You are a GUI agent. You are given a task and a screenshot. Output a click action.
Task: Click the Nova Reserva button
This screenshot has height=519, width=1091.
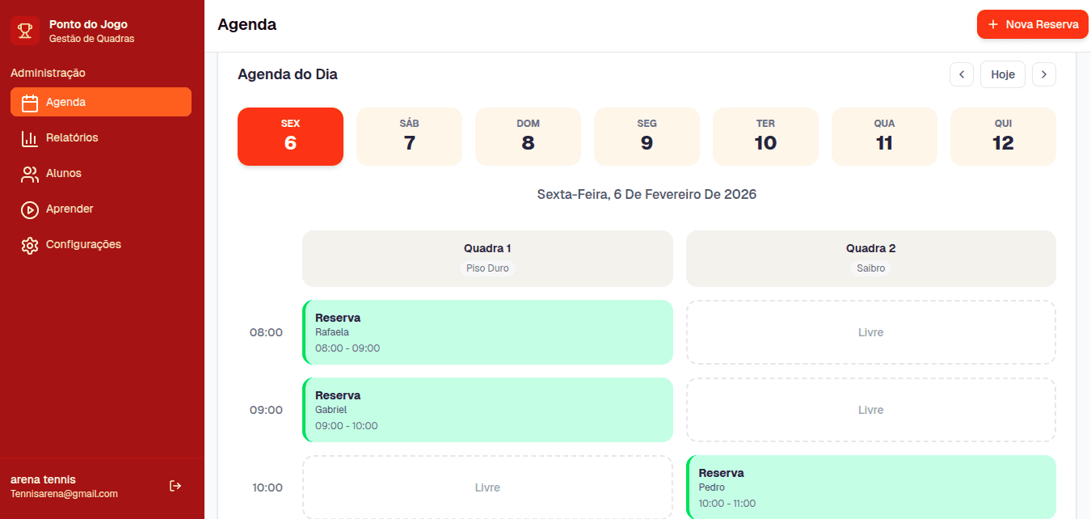[x=1032, y=24]
